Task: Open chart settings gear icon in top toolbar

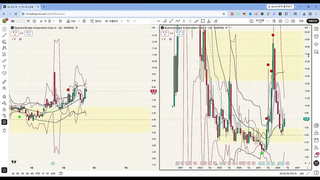Action: coord(280,21)
